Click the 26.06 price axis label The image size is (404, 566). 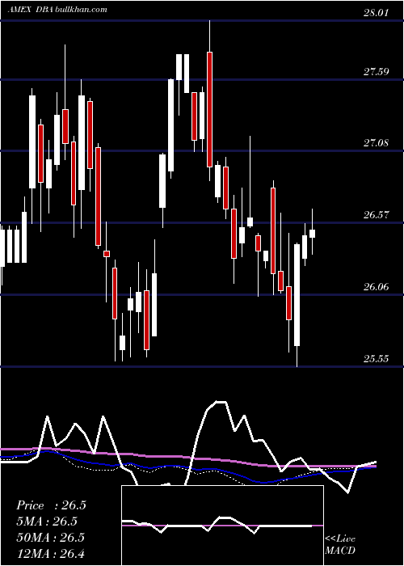376,287
